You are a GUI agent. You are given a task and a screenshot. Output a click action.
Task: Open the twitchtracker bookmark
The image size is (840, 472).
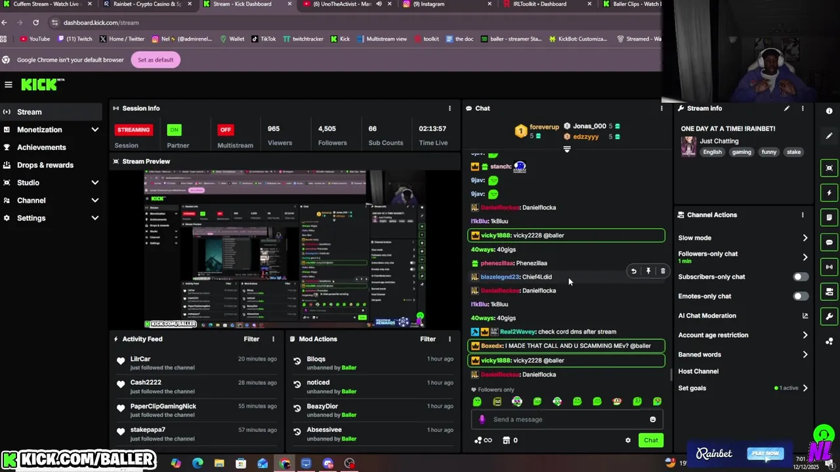[303, 39]
